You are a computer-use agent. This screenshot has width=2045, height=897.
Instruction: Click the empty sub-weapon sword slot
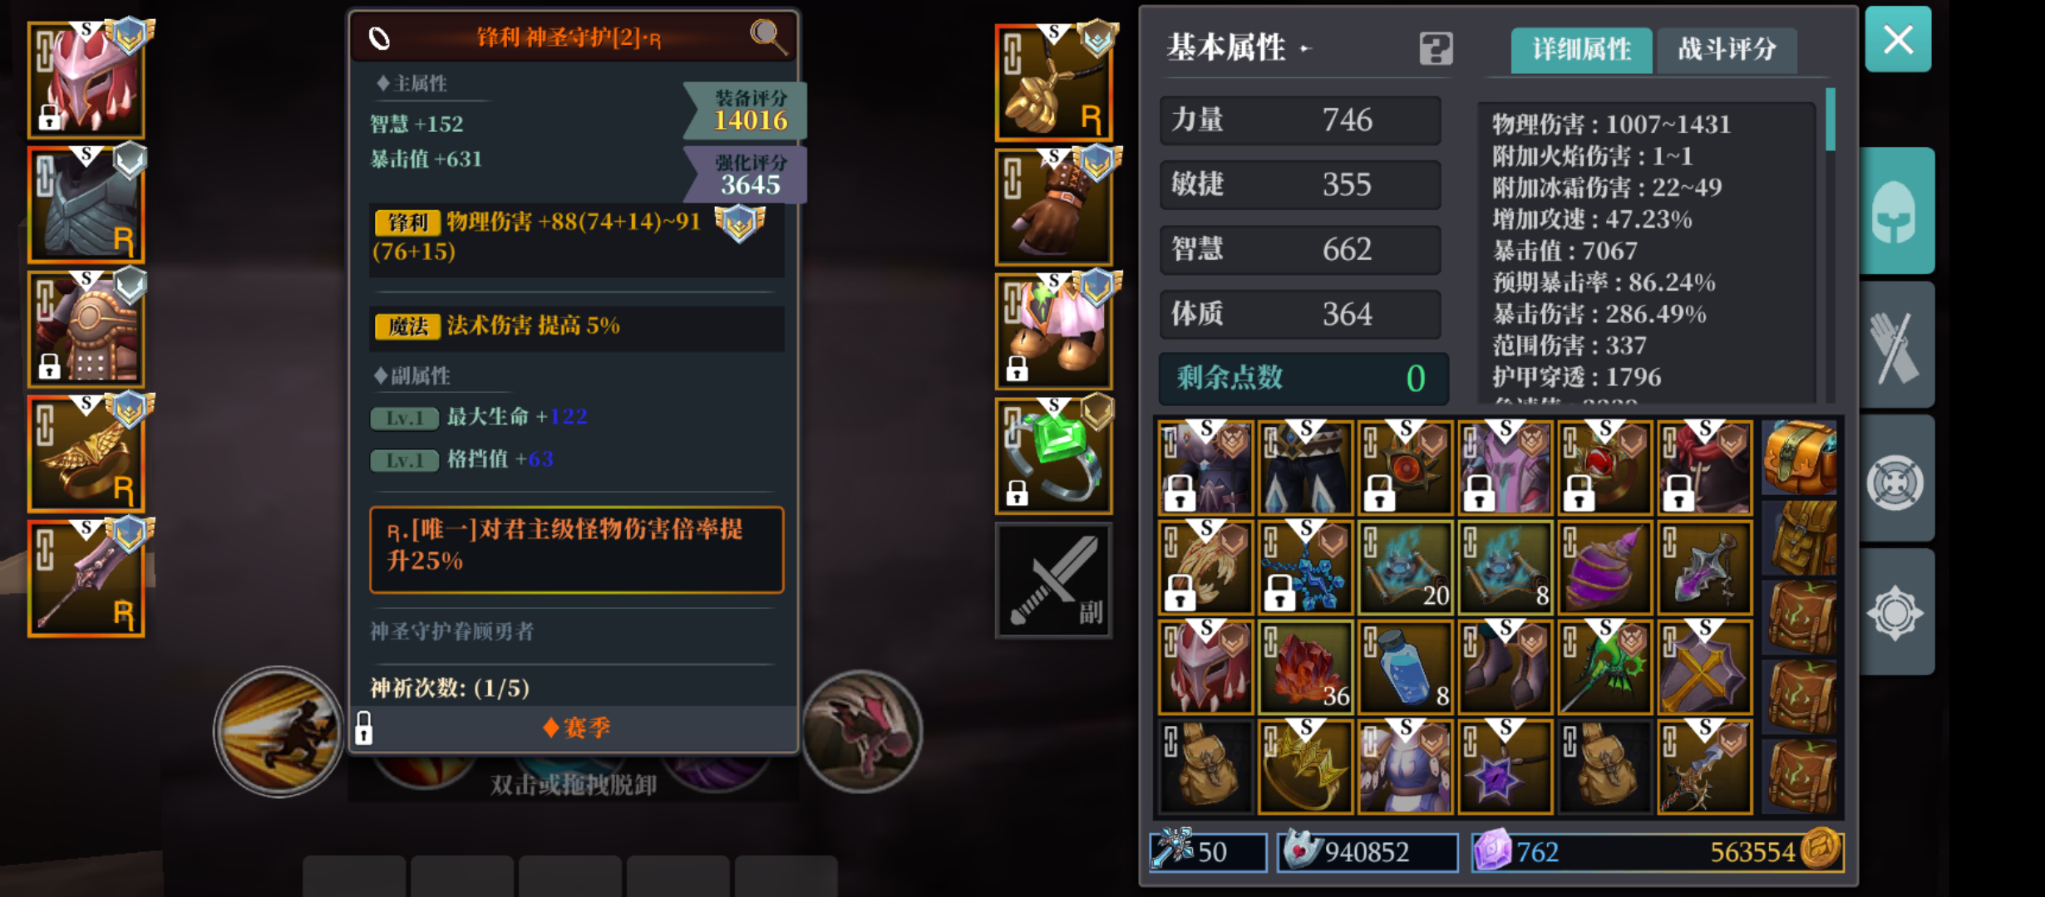click(1053, 580)
